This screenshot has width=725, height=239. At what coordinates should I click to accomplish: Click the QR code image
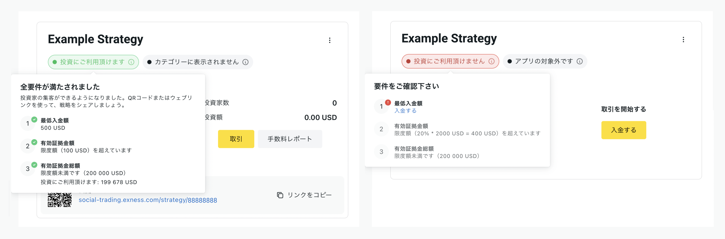coord(59,200)
